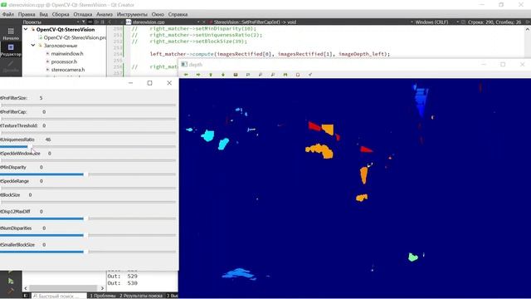Open the Начало welcome mode in sidebar

click(11, 33)
